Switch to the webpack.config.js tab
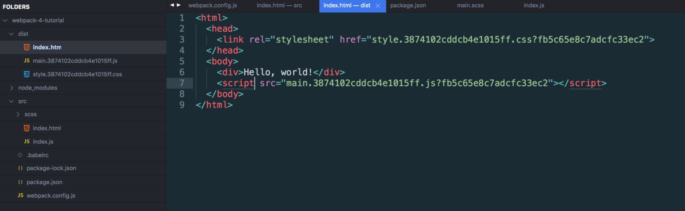This screenshot has height=211, width=685. (213, 6)
